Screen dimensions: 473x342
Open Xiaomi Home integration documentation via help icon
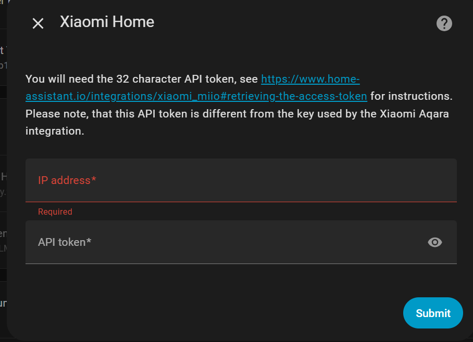[x=444, y=23]
